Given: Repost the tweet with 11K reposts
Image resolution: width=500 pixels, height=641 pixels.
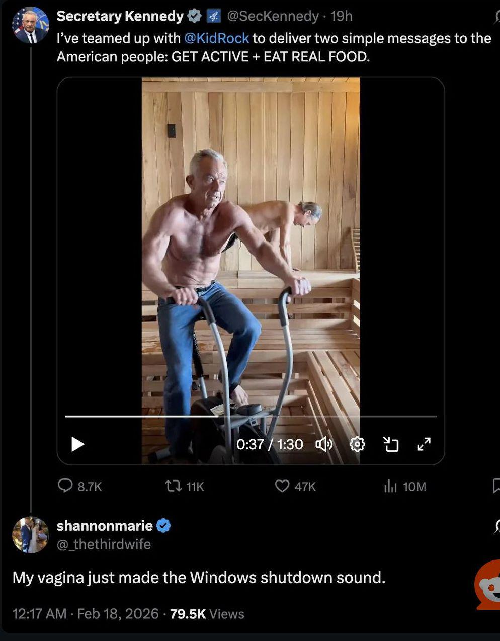Looking at the screenshot, I should pos(174,486).
